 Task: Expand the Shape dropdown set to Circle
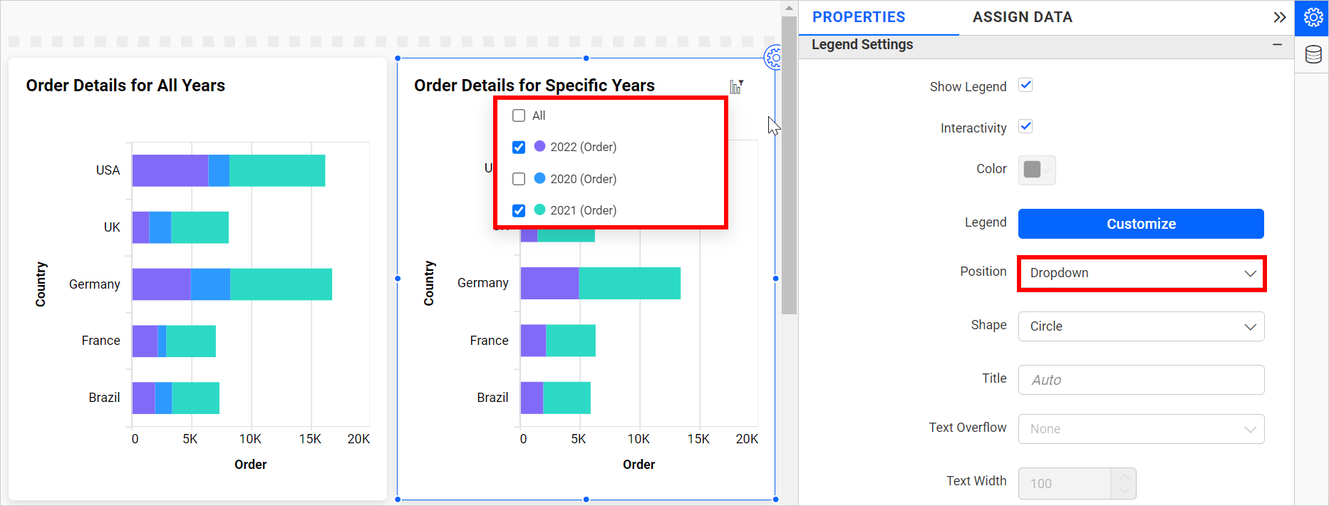point(1141,326)
